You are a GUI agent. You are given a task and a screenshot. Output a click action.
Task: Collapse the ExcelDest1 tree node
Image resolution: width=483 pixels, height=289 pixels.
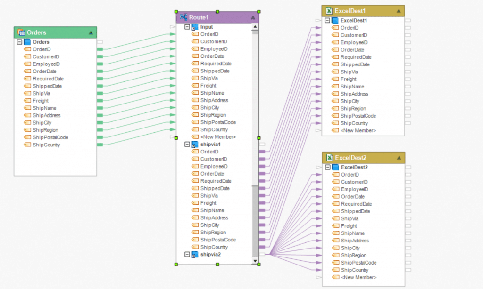(x=328, y=21)
